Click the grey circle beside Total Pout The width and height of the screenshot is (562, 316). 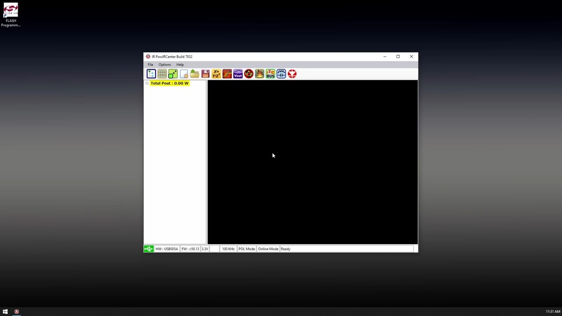click(x=147, y=83)
